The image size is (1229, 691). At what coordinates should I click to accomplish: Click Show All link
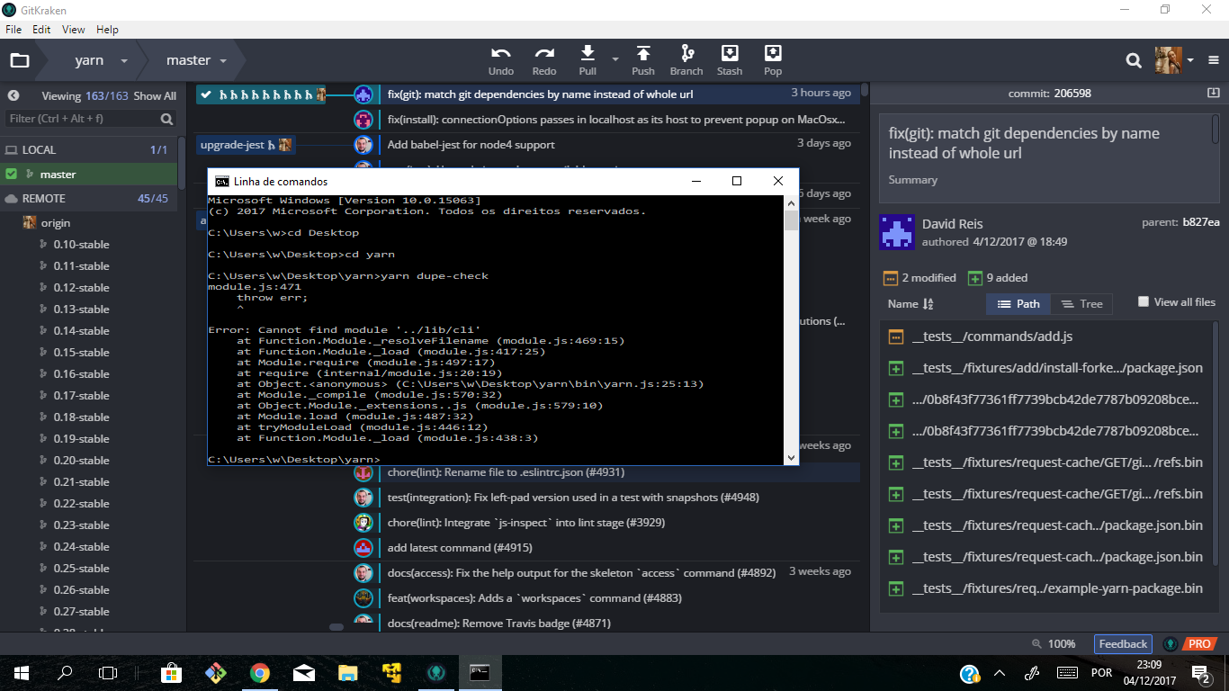[x=155, y=96]
